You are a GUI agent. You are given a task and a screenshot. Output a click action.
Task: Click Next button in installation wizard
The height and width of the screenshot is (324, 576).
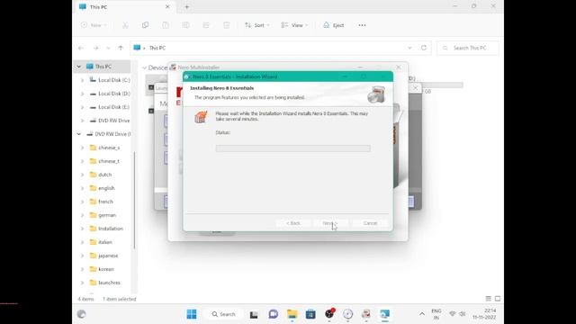pyautogui.click(x=329, y=223)
